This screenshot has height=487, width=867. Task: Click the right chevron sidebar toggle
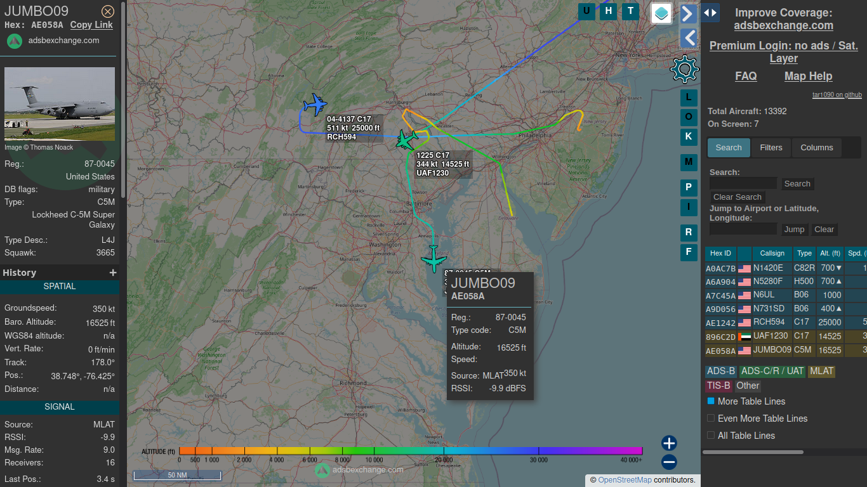[689, 13]
